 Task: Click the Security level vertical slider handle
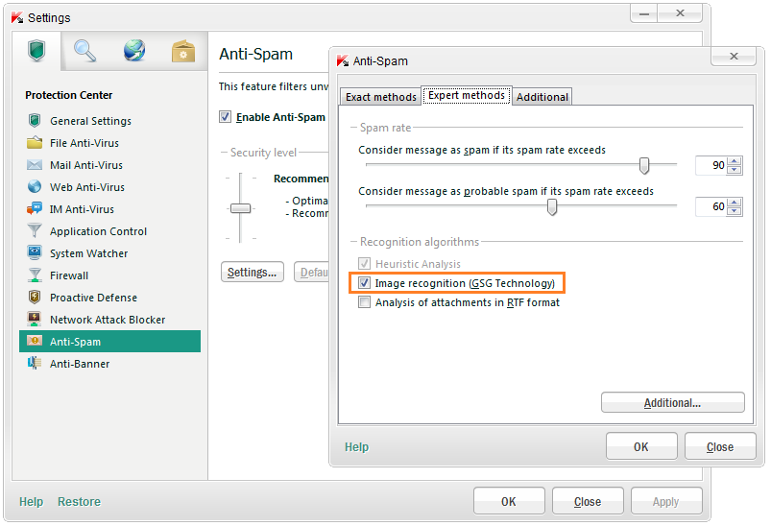pos(240,208)
